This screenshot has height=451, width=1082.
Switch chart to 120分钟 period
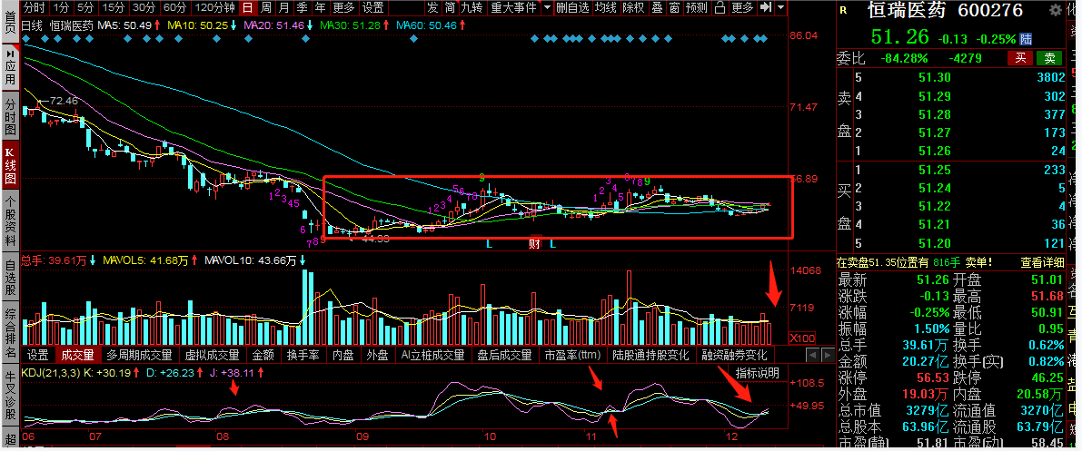tap(214, 7)
